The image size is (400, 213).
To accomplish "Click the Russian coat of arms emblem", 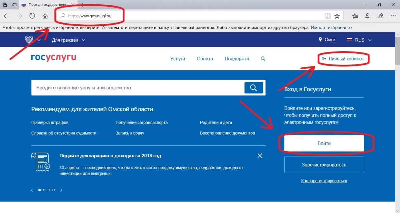I will (29, 40).
